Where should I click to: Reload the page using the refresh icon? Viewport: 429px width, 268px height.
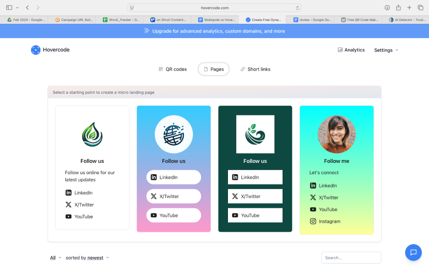click(x=297, y=8)
